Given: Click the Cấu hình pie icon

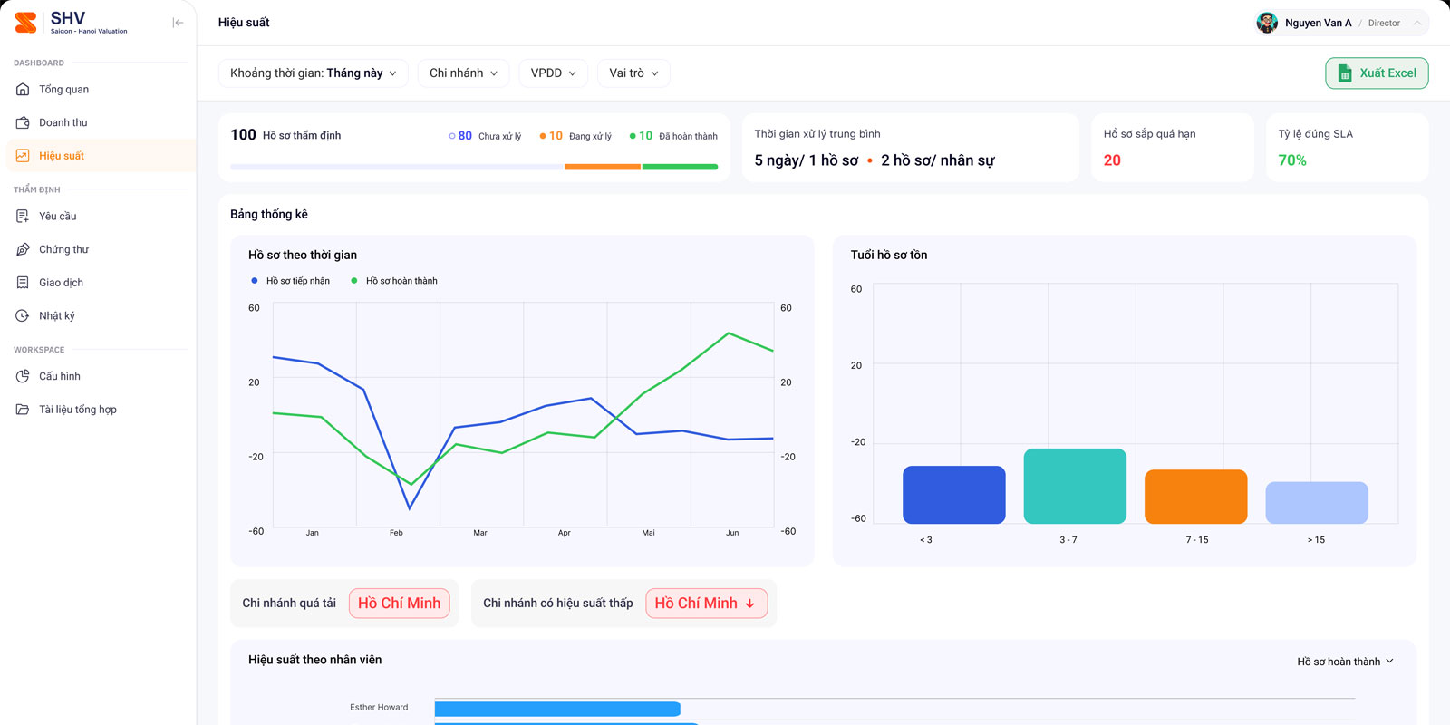Looking at the screenshot, I should pyautogui.click(x=23, y=376).
